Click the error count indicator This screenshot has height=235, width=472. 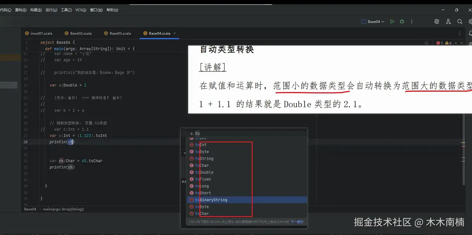click(439, 43)
